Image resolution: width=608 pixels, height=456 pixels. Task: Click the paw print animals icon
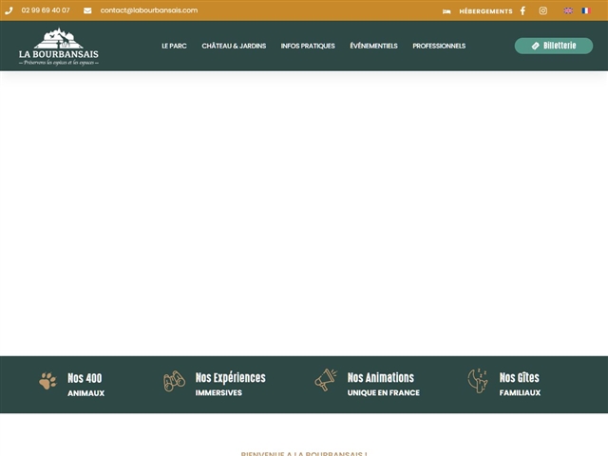(x=47, y=381)
